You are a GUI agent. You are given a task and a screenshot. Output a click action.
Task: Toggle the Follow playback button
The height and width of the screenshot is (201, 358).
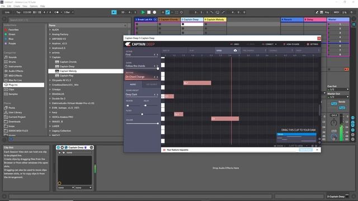click(114, 12)
